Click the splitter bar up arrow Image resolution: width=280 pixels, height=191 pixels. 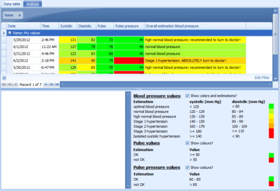128,94
